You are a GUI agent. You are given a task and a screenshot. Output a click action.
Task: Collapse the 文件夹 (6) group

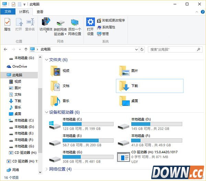[x=47, y=60]
